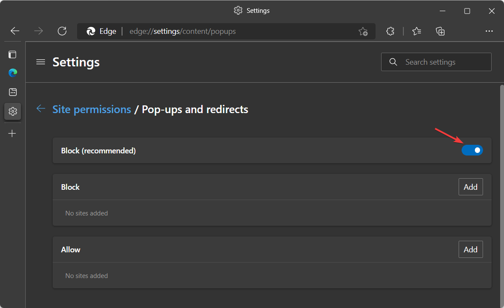This screenshot has height=308, width=504.
Task: Click the browser back arrow
Action: [x=15, y=31]
